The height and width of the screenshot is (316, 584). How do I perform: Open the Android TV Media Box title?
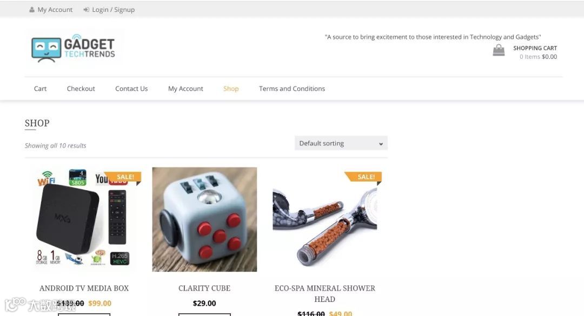pyautogui.click(x=84, y=288)
